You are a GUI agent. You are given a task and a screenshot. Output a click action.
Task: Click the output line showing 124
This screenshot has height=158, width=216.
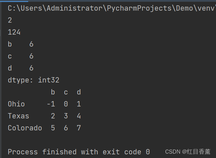[14, 32]
